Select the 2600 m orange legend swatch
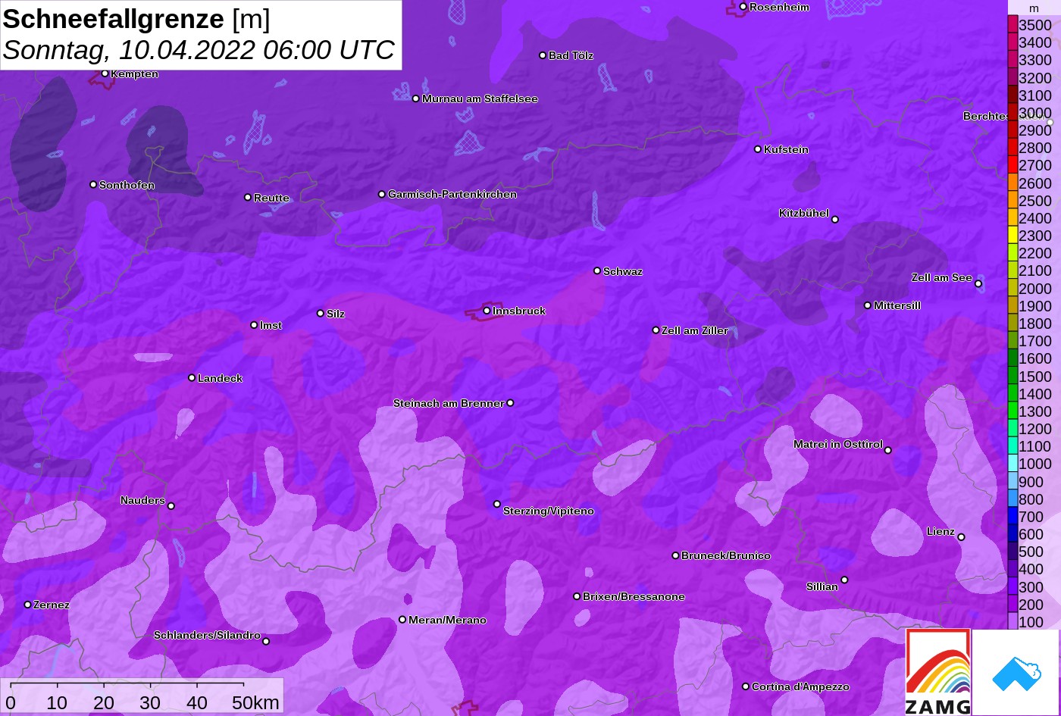1061x716 pixels. pos(1012,183)
